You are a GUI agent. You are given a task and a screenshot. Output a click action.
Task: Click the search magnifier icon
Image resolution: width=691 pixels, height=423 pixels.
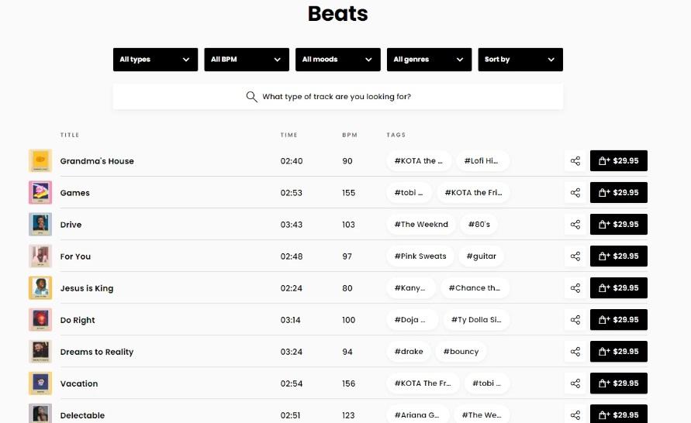251,97
